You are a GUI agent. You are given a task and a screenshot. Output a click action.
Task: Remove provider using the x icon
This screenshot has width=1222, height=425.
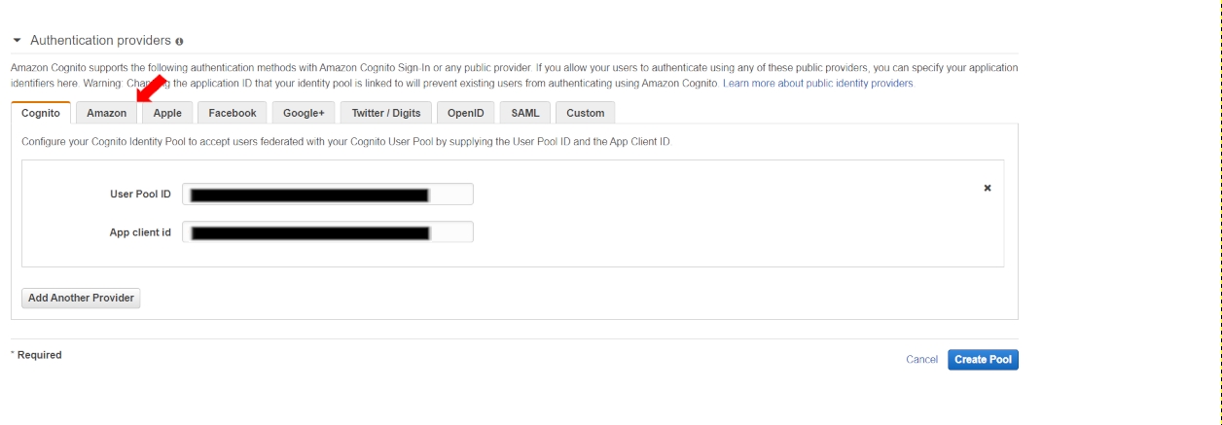[987, 188]
